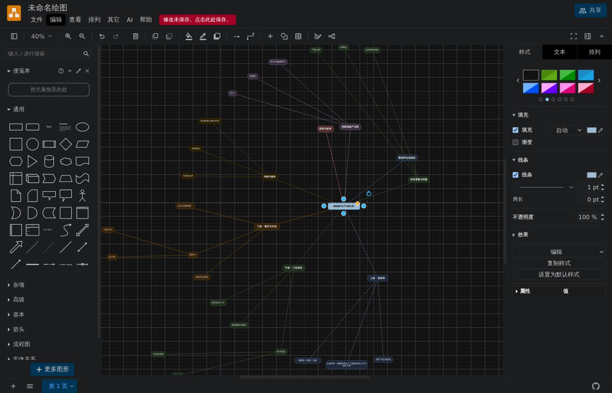The width and height of the screenshot is (612, 393).
Task: Click the zoom out magnifier icon
Action: (x=82, y=36)
